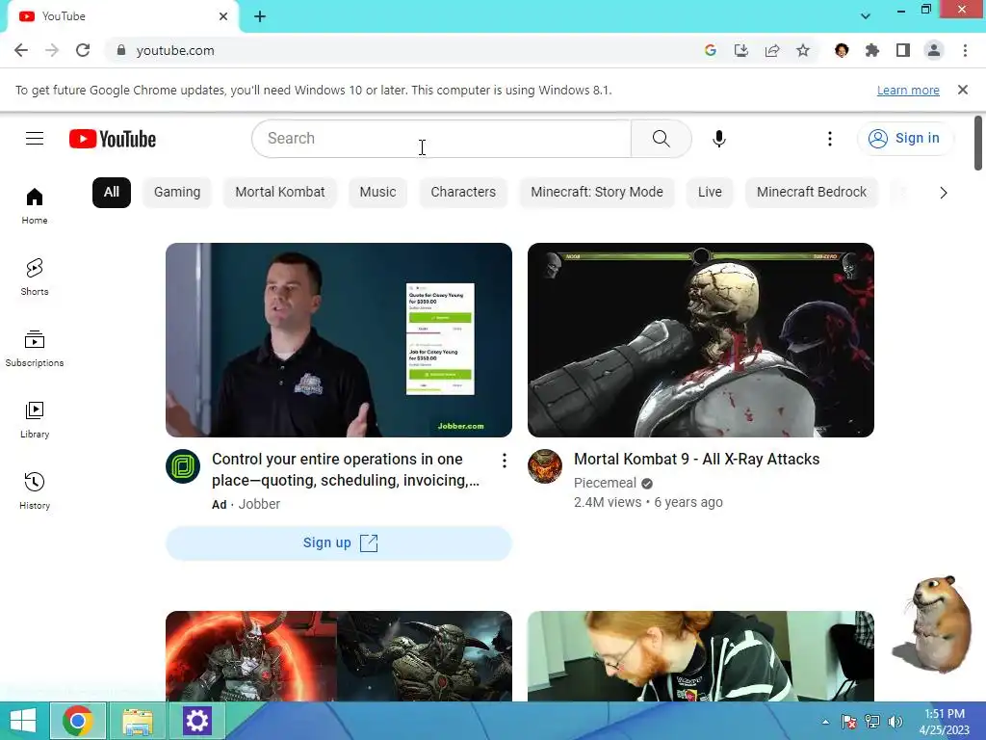The width and height of the screenshot is (986, 740).
Task: View site information lock icon
Action: click(121, 50)
